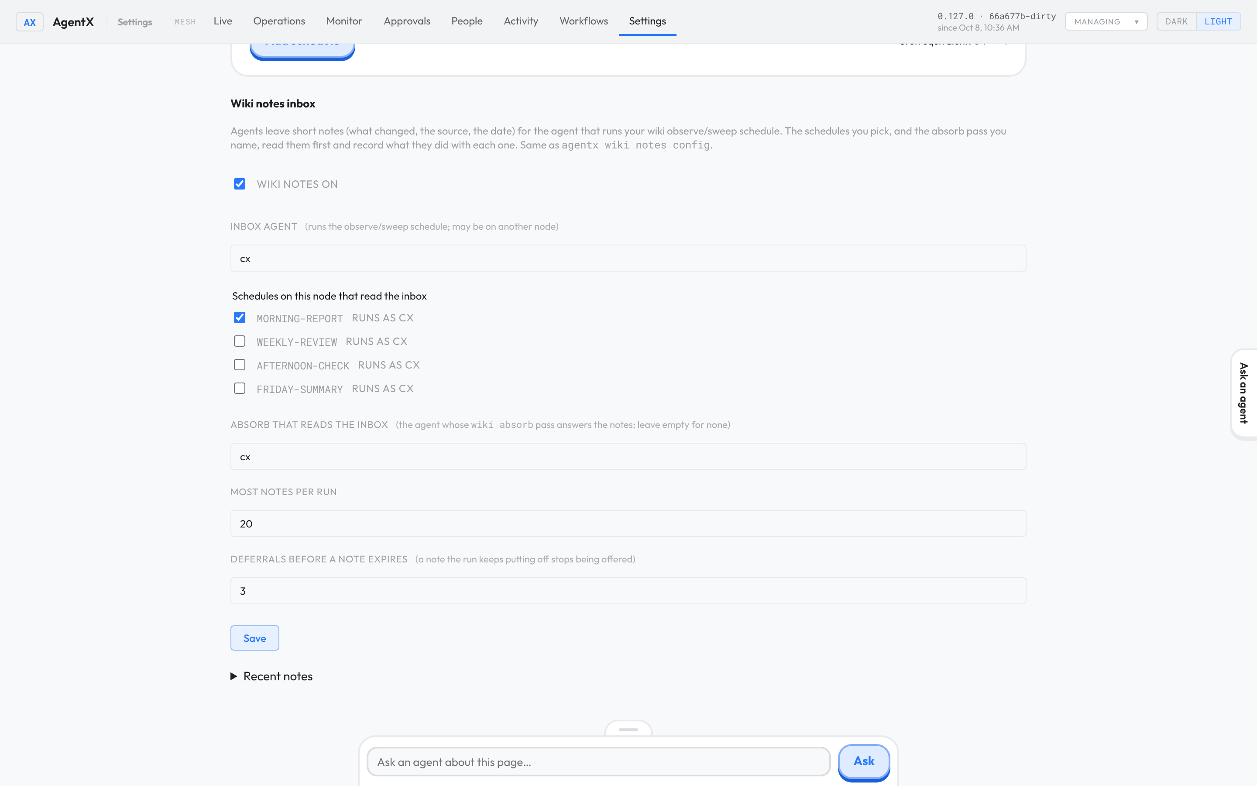Enable the FRIDAY-SUMMARY schedule checkbox
Image resolution: width=1257 pixels, height=786 pixels.
(240, 388)
